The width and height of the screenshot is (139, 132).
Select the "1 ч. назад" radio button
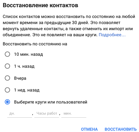pyautogui.click(x=8, y=66)
